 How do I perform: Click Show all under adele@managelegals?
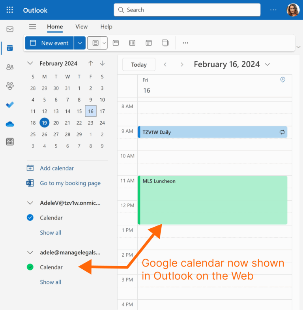coord(50,282)
